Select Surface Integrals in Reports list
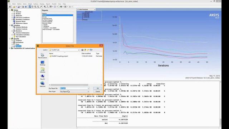This screenshot has height=129, width=229. (48, 20)
